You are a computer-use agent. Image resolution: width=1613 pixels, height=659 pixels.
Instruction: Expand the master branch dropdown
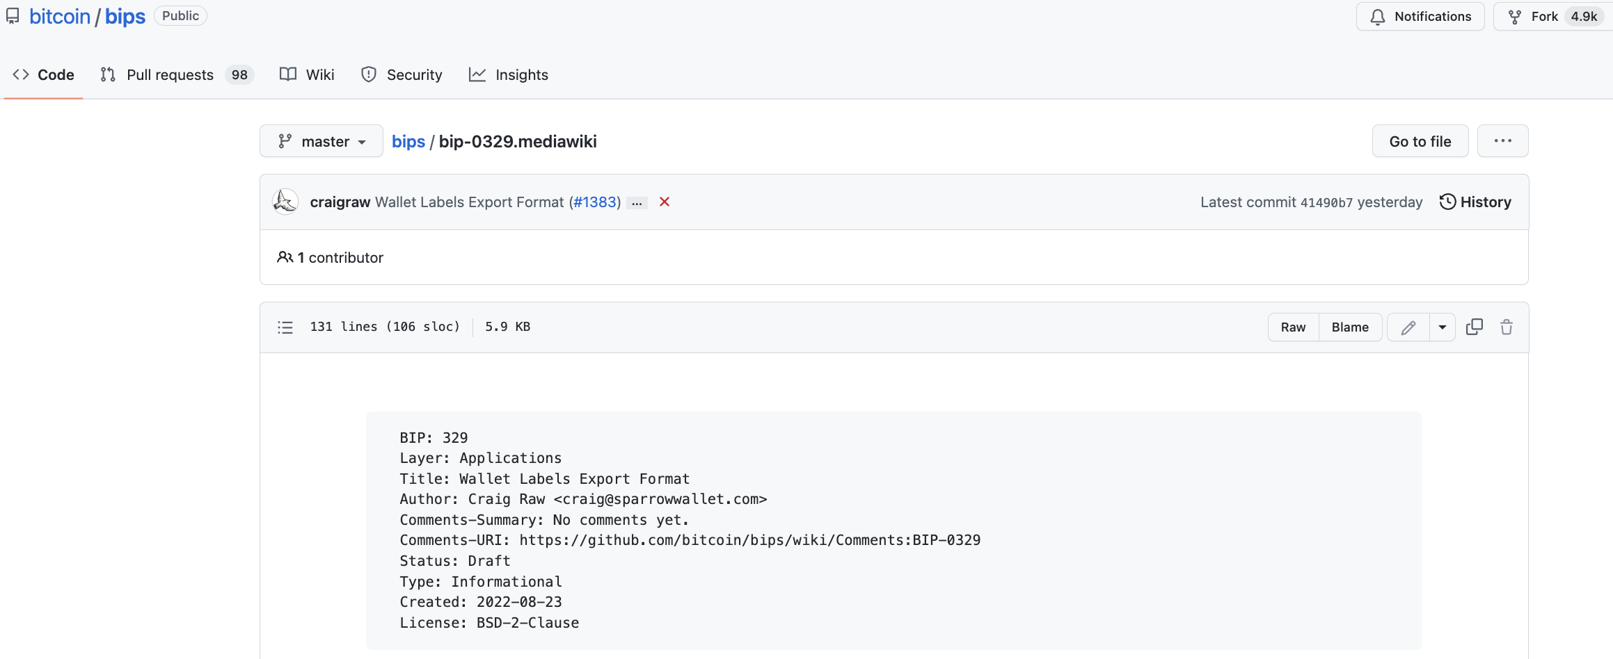(321, 141)
